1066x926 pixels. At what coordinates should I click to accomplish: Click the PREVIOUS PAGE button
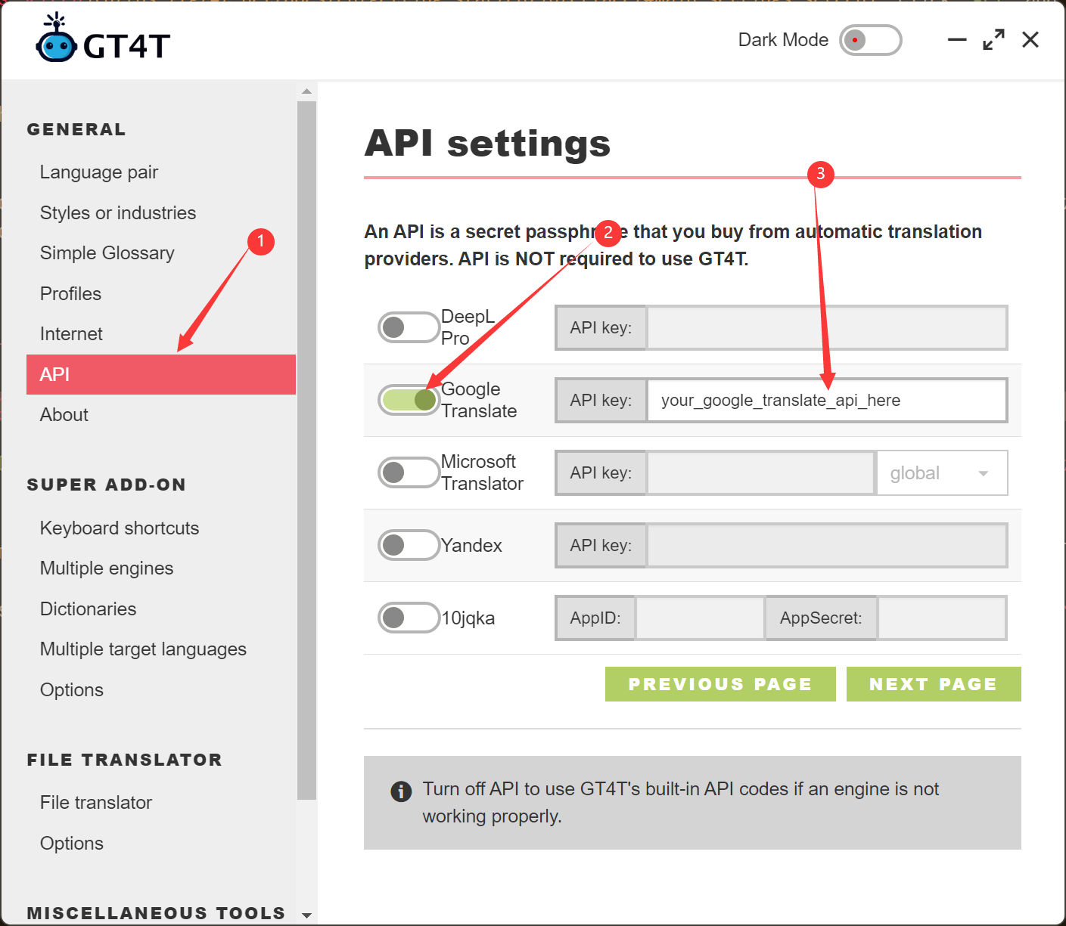719,684
